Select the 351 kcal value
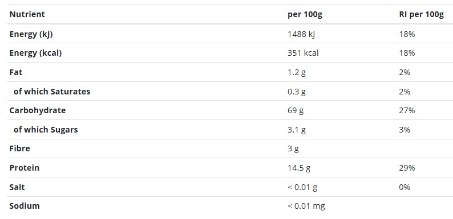The height and width of the screenshot is (219, 453). tap(303, 53)
